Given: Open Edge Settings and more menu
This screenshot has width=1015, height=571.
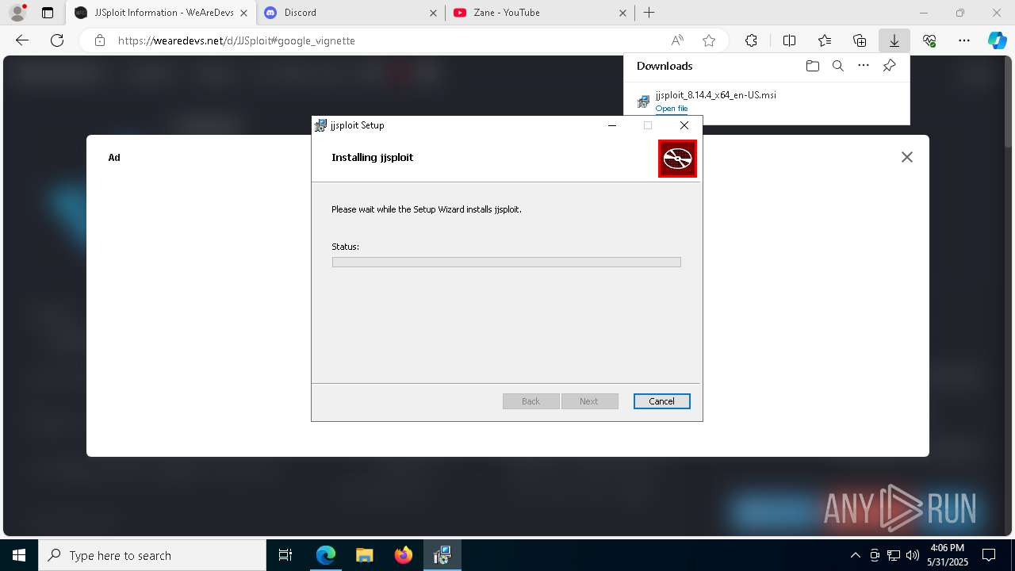Looking at the screenshot, I should pos(964,40).
